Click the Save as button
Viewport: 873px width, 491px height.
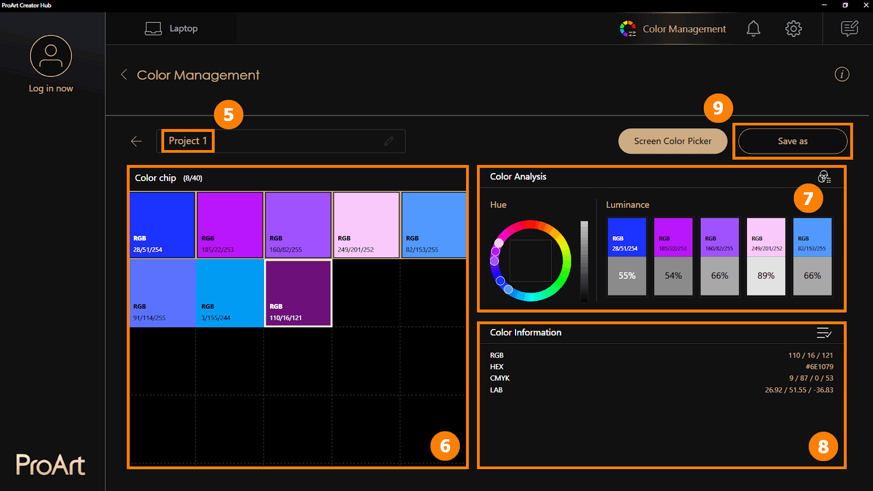tap(793, 141)
